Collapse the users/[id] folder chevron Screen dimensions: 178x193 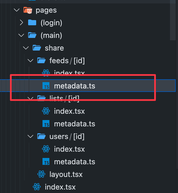pos(31,136)
